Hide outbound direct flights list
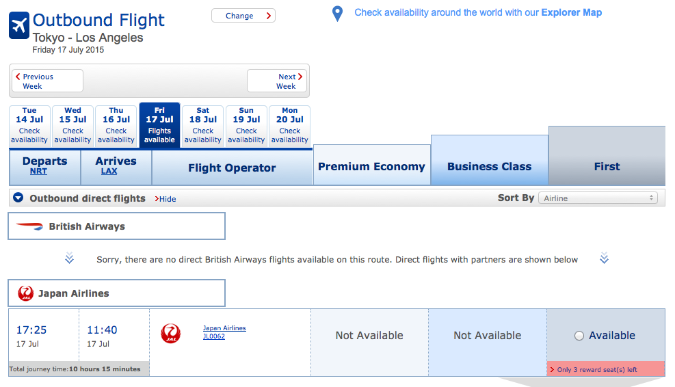Screen dimensions: 675x387 [x=167, y=199]
